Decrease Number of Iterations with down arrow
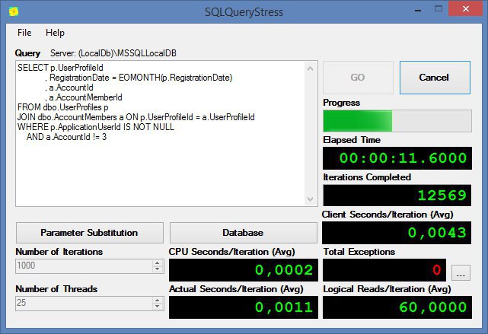488x334 pixels. 157,270
